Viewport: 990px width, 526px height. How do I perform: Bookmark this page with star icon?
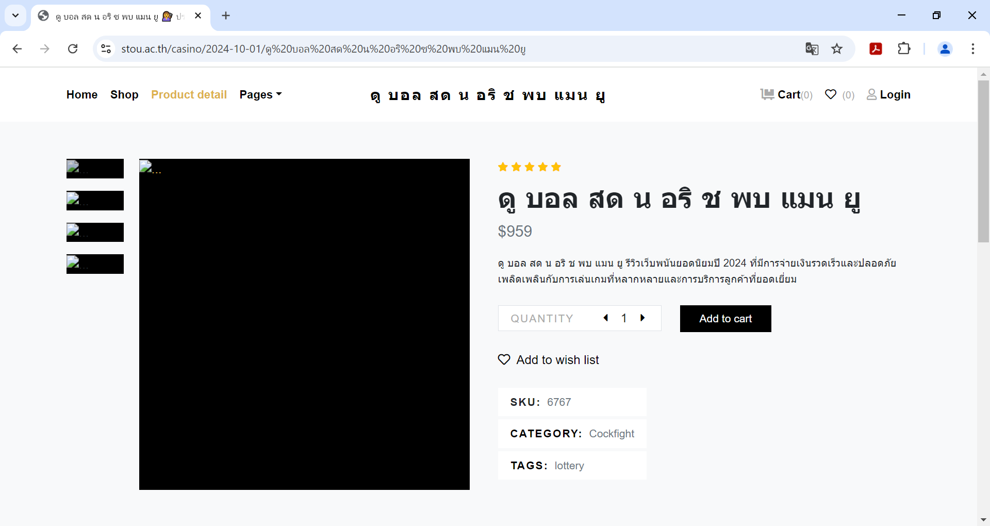click(x=837, y=48)
